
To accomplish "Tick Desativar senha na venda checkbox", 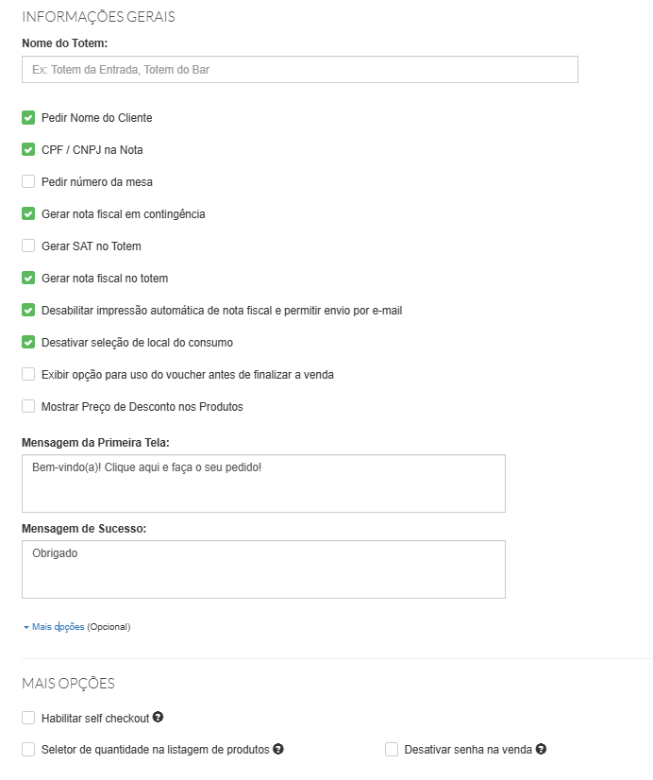I will [x=392, y=749].
